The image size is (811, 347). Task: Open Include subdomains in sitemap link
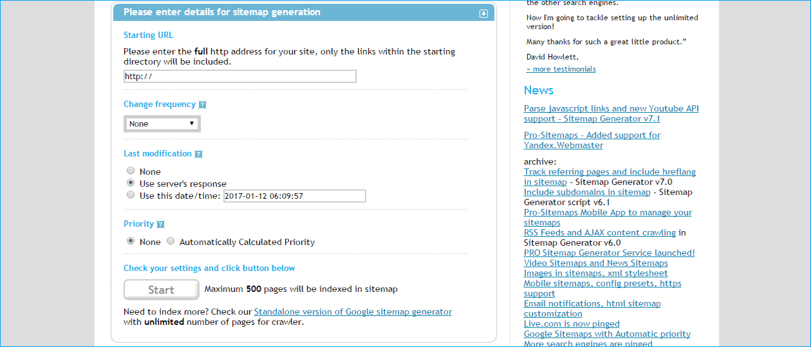(x=587, y=192)
